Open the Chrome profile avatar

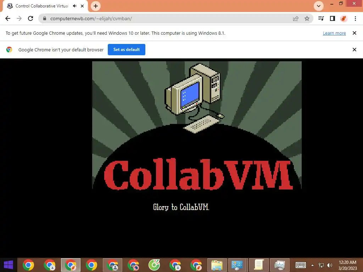(x=344, y=18)
